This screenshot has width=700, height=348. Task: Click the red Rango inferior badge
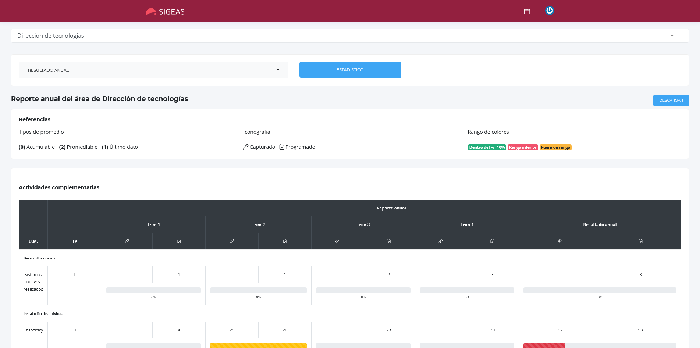523,147
